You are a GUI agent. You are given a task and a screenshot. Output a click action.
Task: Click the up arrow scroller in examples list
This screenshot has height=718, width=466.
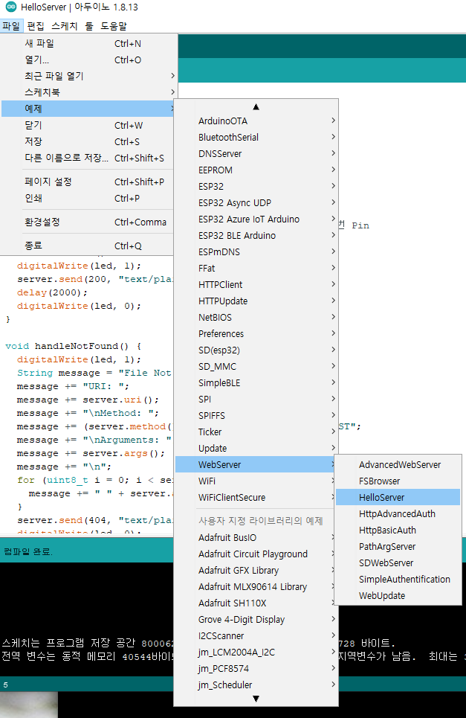click(x=256, y=106)
